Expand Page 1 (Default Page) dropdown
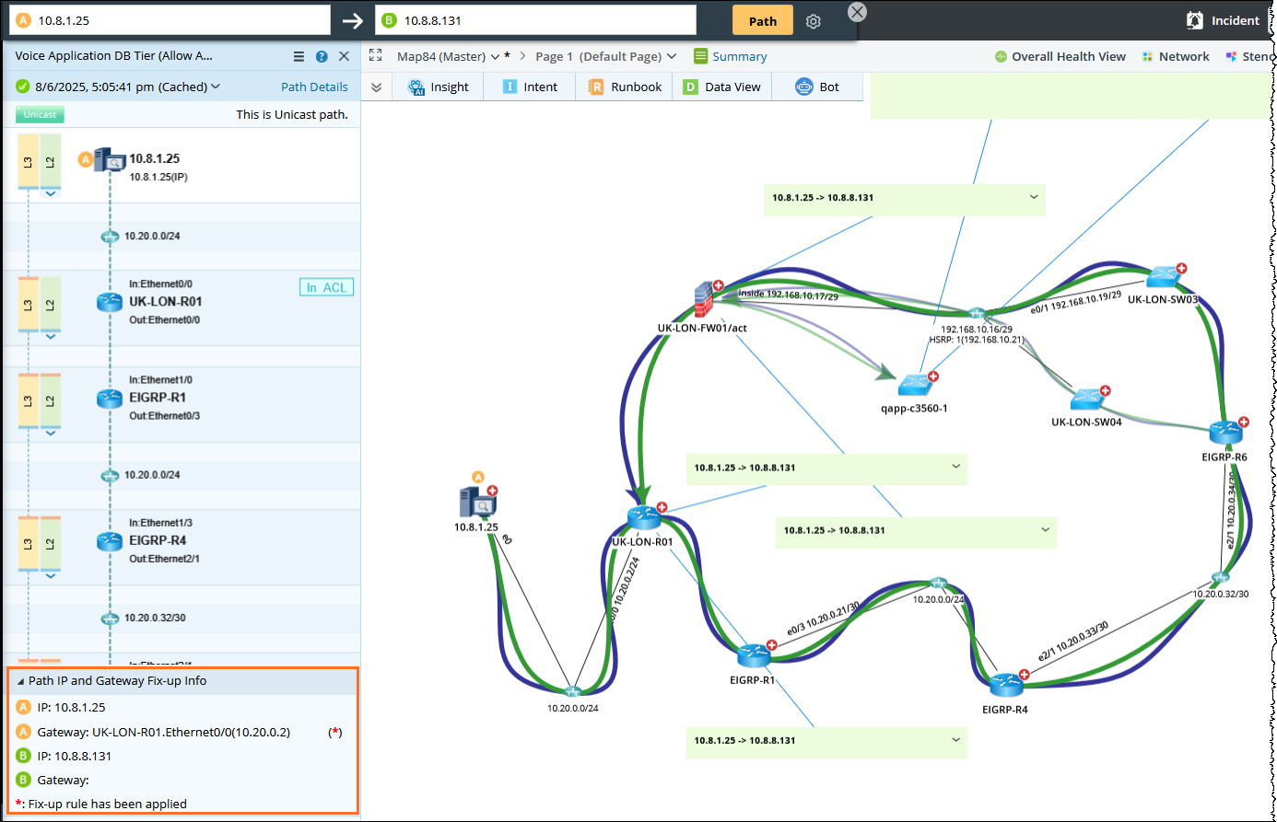This screenshot has width=1277, height=822. pyautogui.click(x=672, y=56)
